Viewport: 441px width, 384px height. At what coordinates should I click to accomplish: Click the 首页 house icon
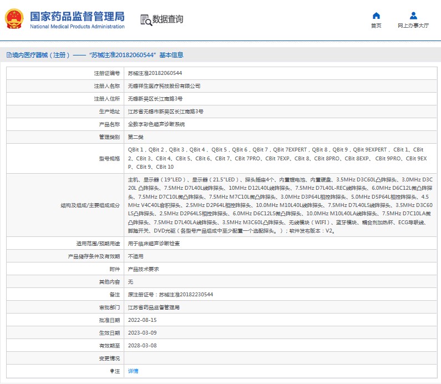[x=376, y=16]
